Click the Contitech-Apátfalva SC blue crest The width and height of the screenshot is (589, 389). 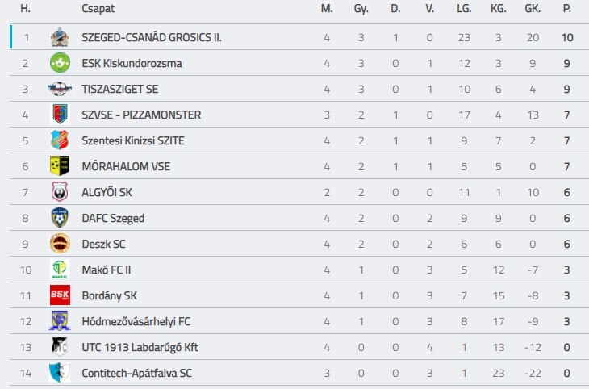click(x=60, y=373)
